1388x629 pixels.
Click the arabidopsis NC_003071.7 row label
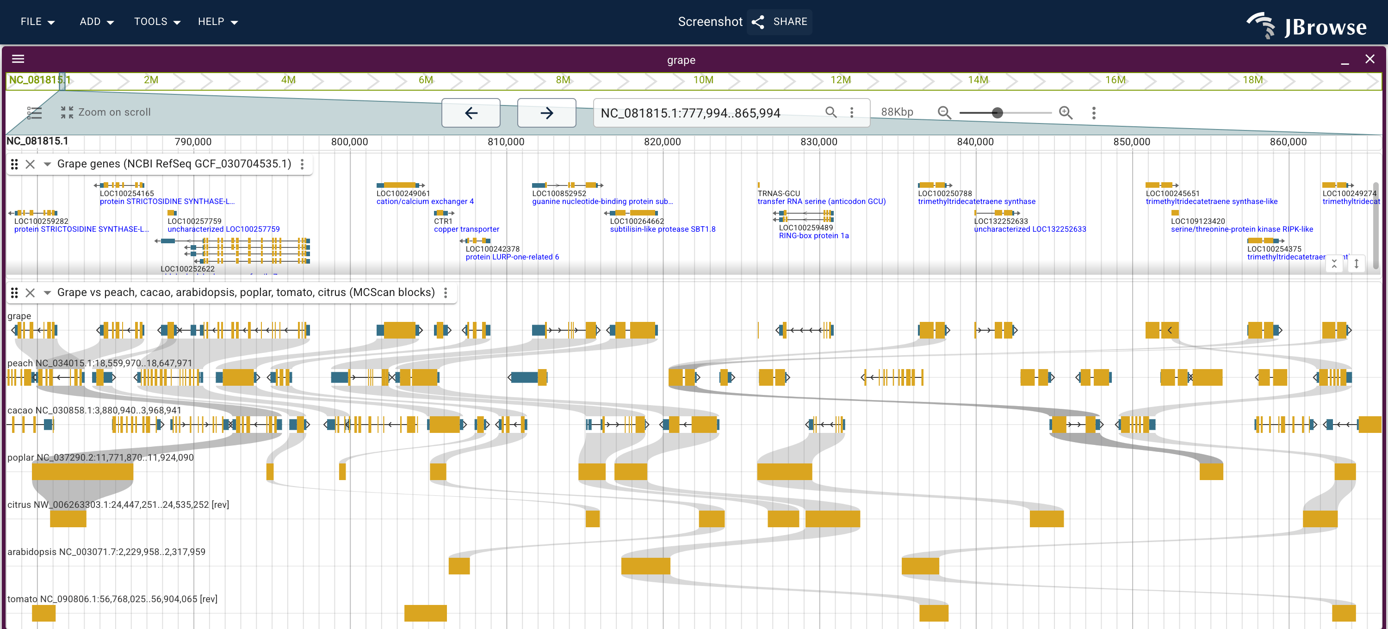pyautogui.click(x=106, y=551)
